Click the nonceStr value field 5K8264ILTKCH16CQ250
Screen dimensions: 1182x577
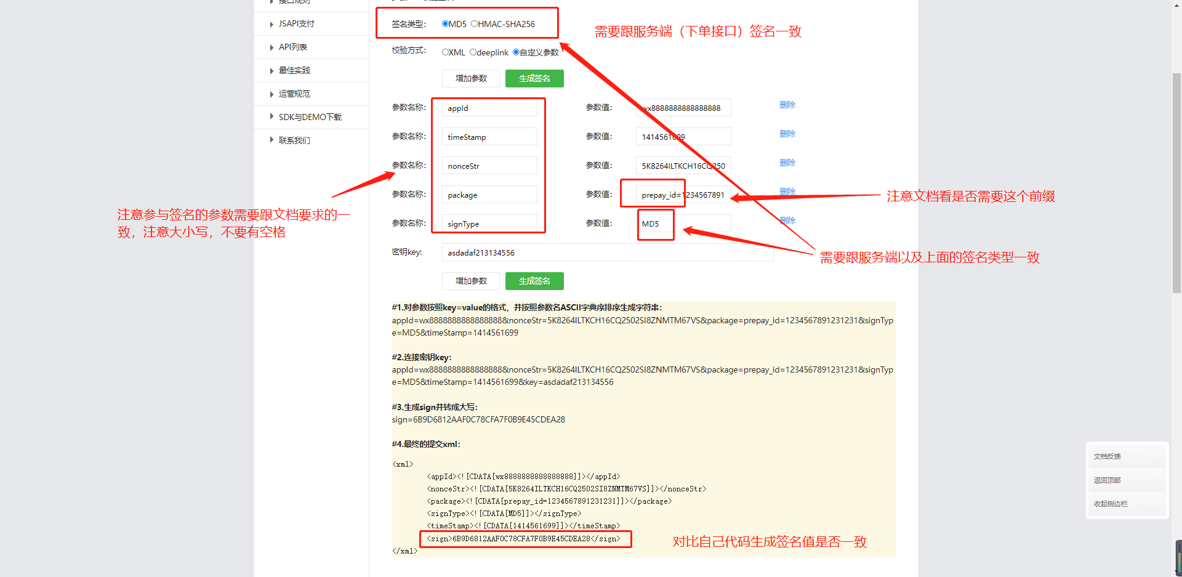683,166
